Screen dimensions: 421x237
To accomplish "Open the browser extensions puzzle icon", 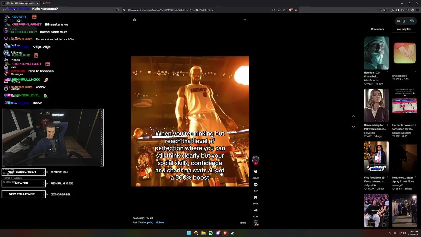I will coord(380,10).
